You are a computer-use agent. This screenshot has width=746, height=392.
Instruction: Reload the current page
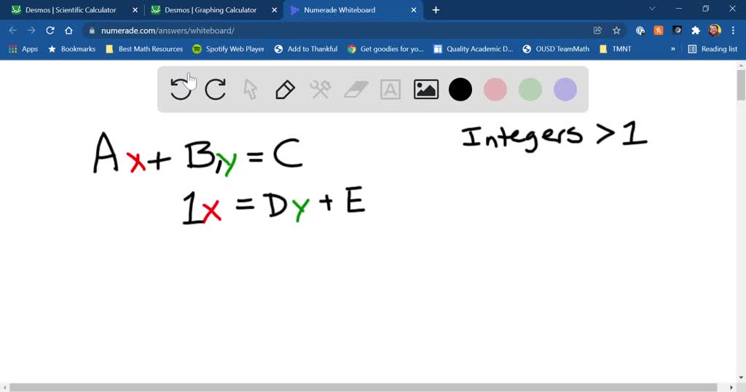[50, 31]
